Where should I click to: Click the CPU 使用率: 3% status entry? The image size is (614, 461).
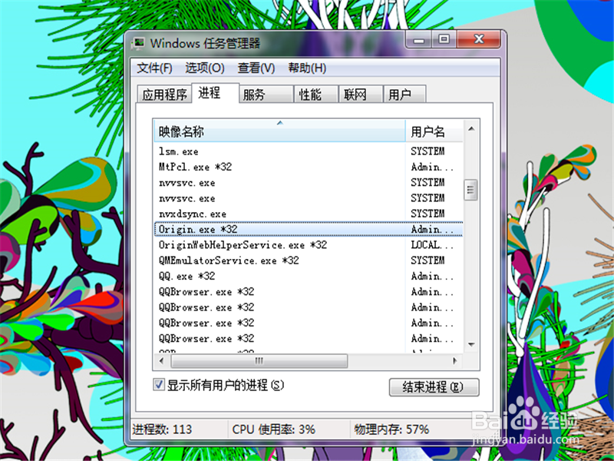pos(273,429)
